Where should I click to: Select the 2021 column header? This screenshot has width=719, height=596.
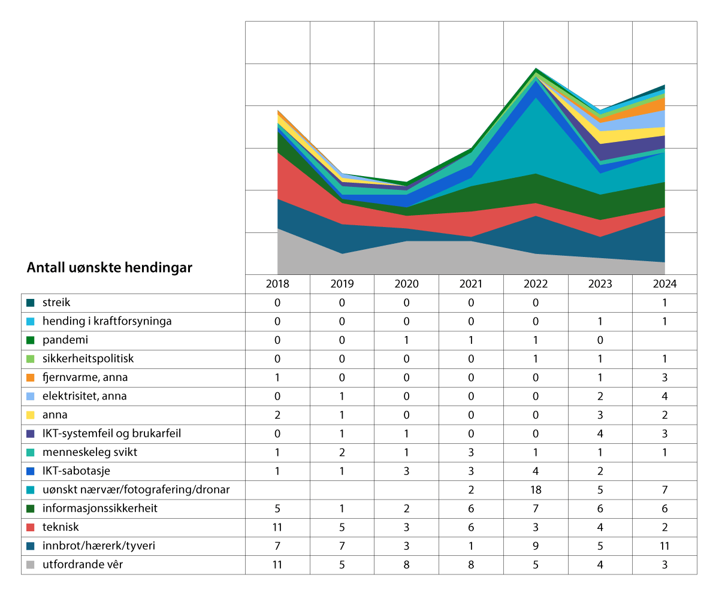[x=471, y=284]
